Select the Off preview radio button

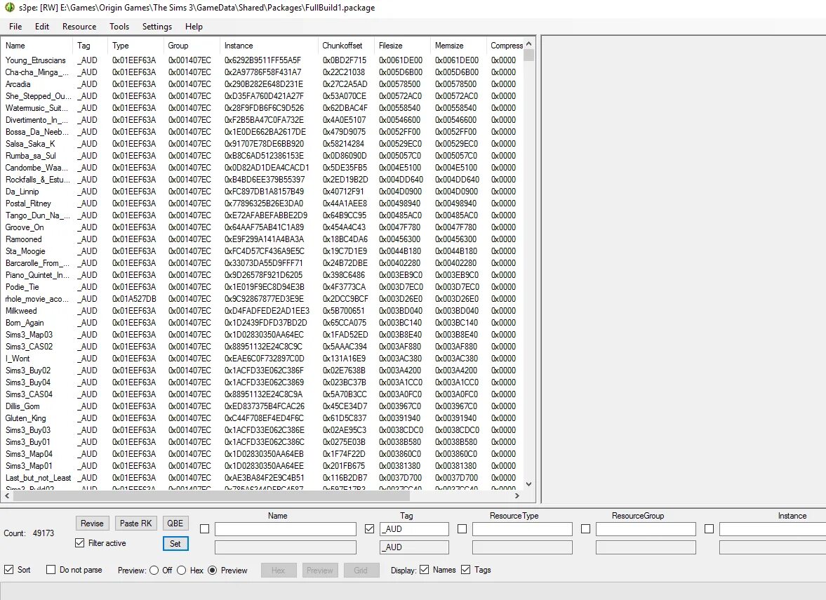click(x=154, y=570)
